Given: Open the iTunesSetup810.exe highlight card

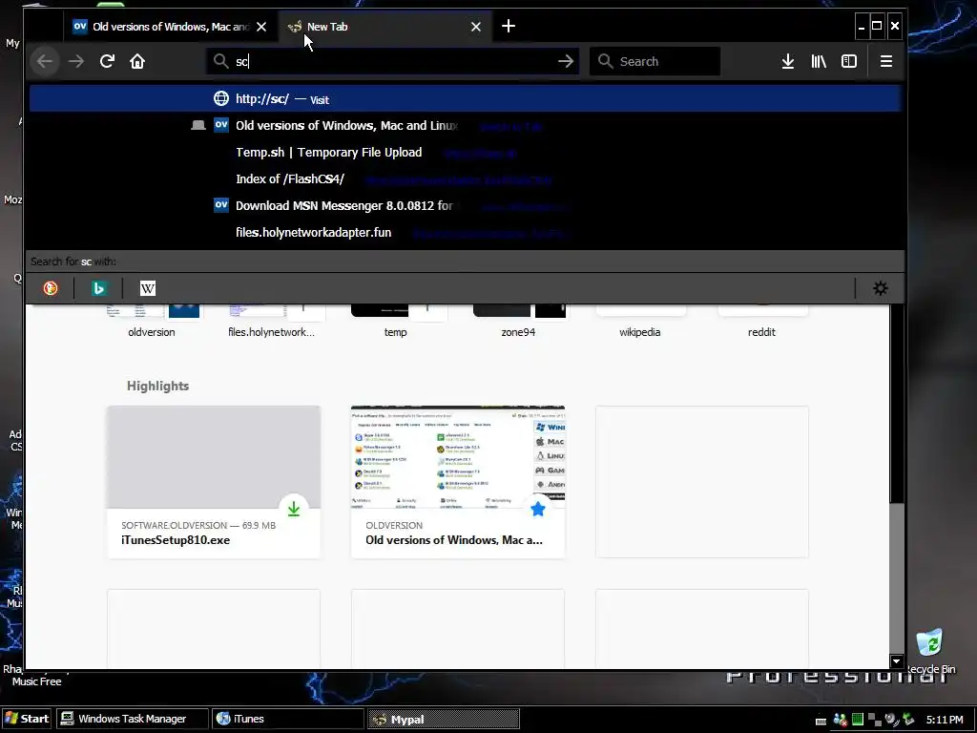Looking at the screenshot, I should (x=214, y=482).
